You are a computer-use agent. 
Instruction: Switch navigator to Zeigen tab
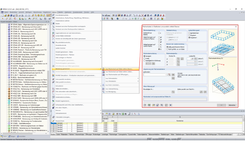click(12, 136)
